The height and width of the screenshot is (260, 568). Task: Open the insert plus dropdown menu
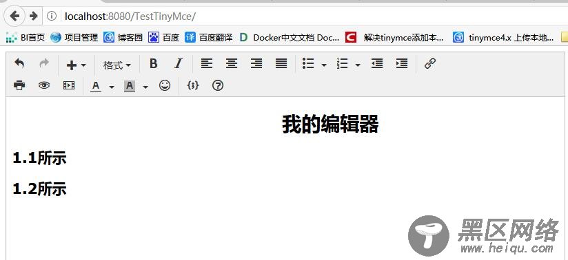click(76, 65)
